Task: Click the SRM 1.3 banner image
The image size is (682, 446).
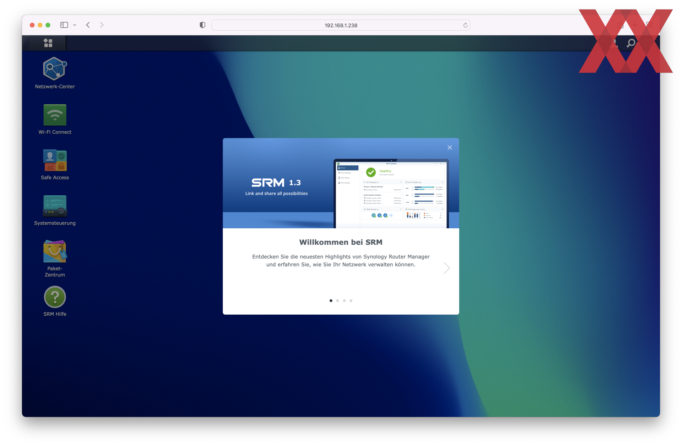Action: tap(341, 183)
